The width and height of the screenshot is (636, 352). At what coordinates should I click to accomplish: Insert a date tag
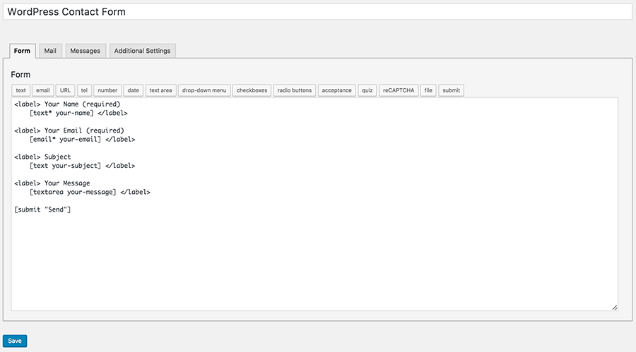pos(134,90)
